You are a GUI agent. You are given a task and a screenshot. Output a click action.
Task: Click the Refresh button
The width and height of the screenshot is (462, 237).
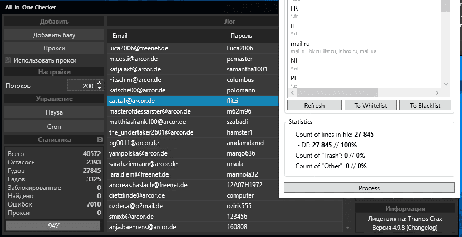click(x=314, y=106)
